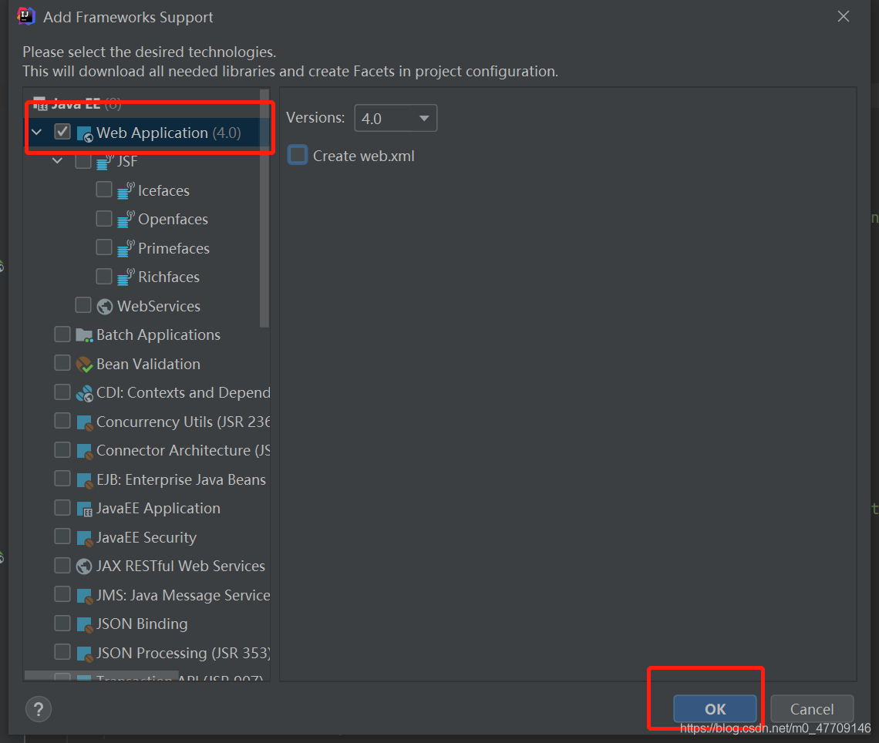Screen dimensions: 879x743
Task: Click the JMS Java Message Service icon
Action: [x=84, y=596]
